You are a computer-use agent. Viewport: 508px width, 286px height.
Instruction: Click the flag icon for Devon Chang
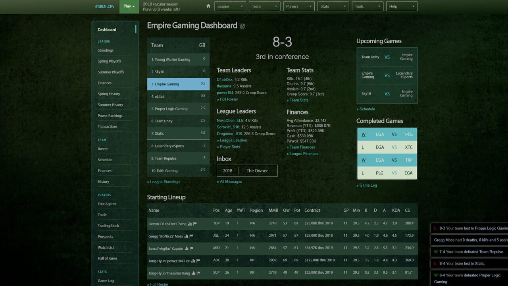(195, 224)
